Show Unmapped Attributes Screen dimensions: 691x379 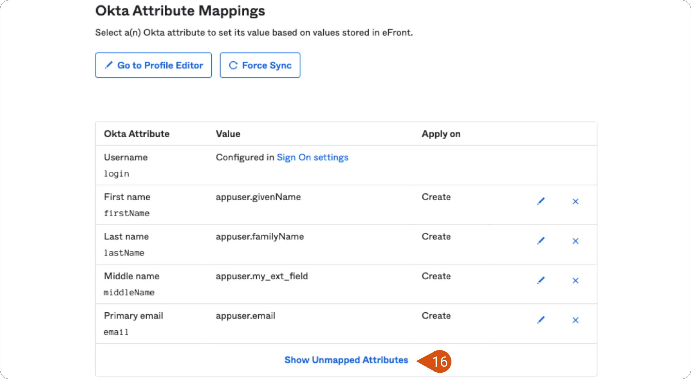tap(346, 360)
